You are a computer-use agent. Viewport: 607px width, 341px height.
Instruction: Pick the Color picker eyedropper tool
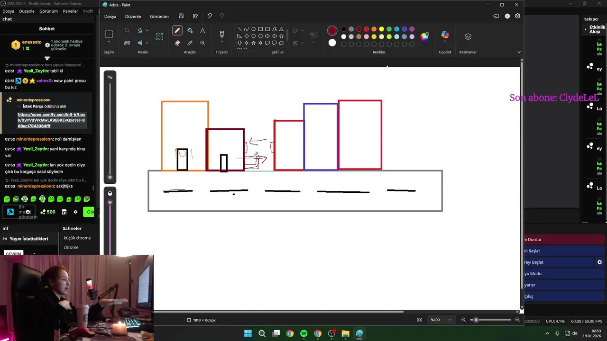(x=190, y=43)
